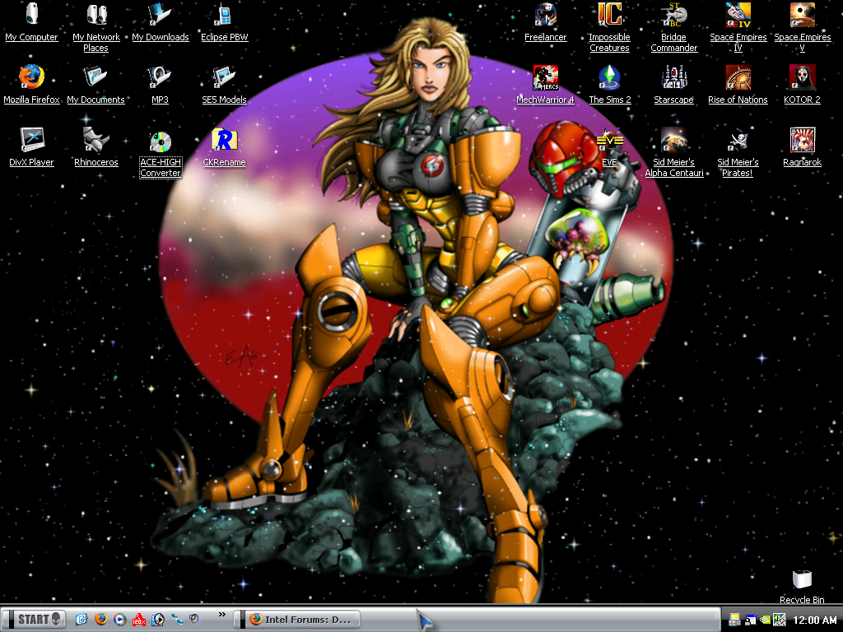This screenshot has height=632, width=843.
Task: Expand the Quick Launch overflow chevron
Action: [x=221, y=615]
